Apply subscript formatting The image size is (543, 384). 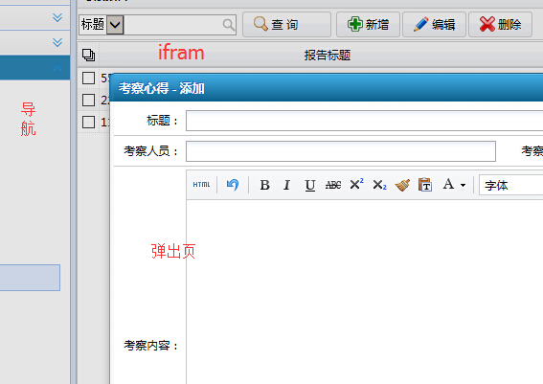click(379, 185)
